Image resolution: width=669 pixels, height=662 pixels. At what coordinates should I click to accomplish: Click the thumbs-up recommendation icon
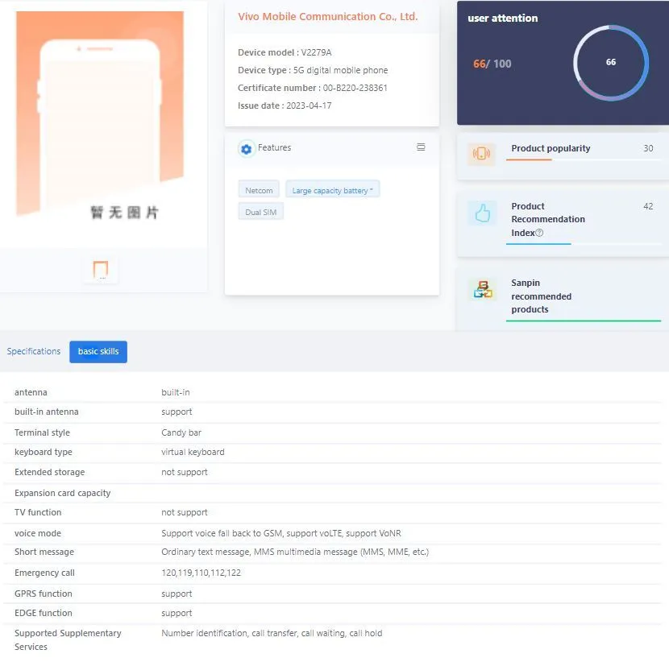pos(482,213)
